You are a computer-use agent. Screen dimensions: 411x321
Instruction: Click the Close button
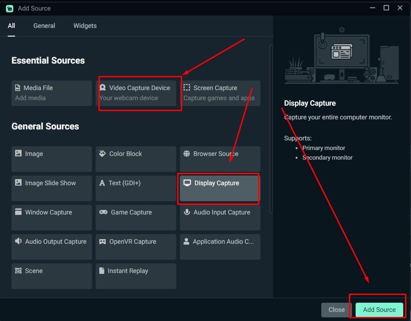pyautogui.click(x=336, y=310)
